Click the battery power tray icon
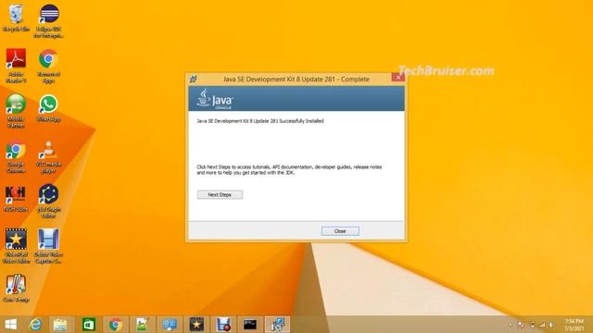Screen dimensions: 593x333 tap(532, 325)
